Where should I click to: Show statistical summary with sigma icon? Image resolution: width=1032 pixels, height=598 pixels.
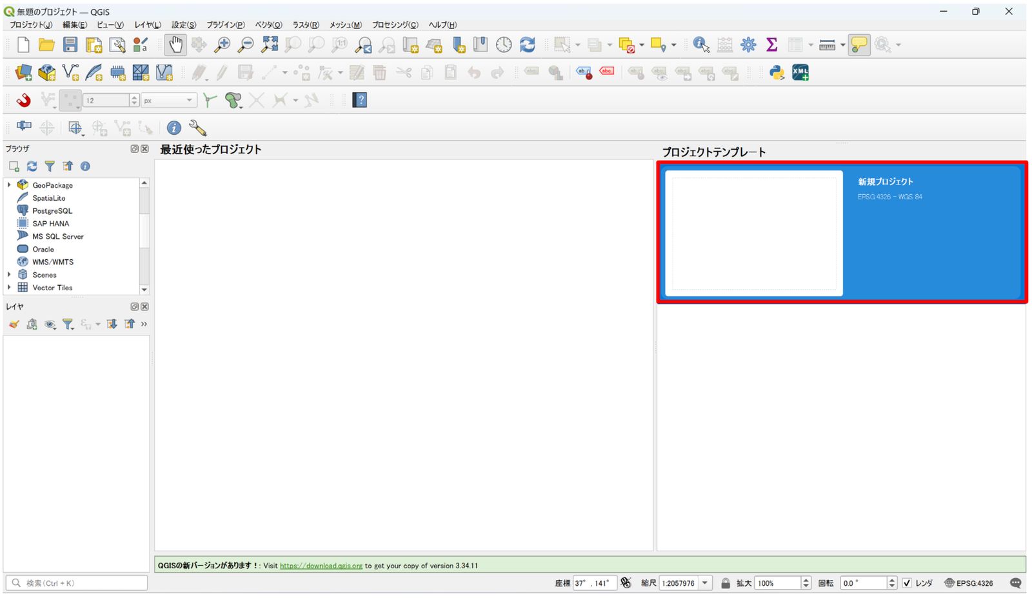coord(771,45)
